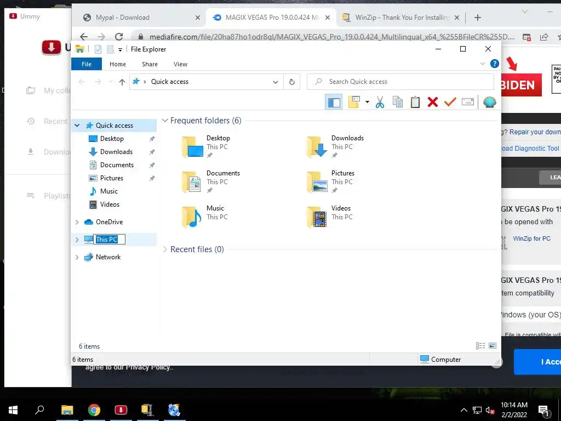This screenshot has height=421, width=561.
Task: Refresh the Quick access view
Action: tap(292, 82)
